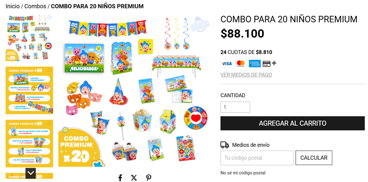Select the second yellow combo contents thumbnail
This screenshot has width=368, height=182.
click(29, 90)
